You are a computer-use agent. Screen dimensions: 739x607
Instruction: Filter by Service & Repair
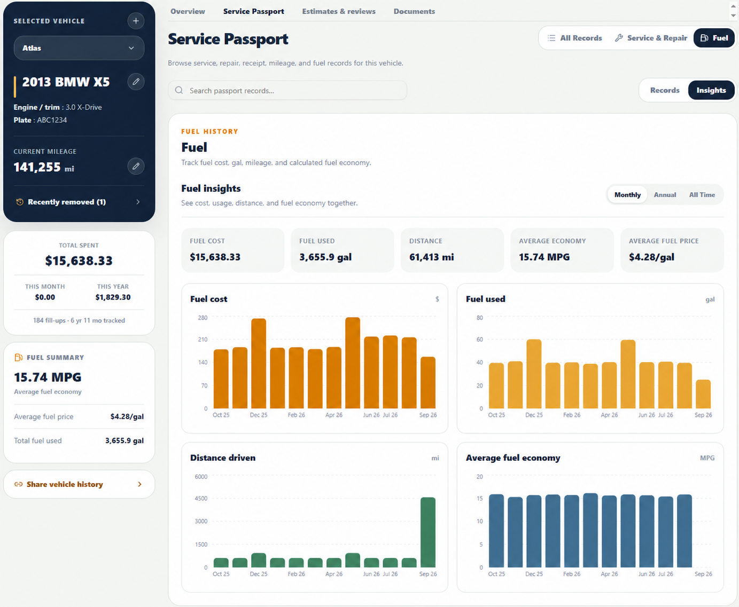coord(651,38)
